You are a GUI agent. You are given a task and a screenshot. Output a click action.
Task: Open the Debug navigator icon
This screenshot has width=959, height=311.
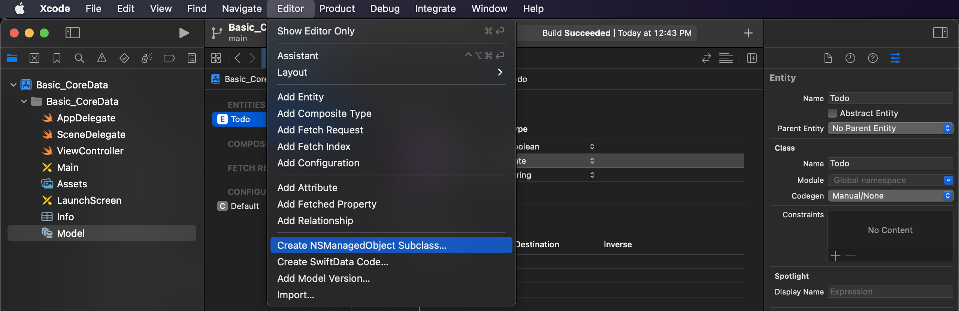point(146,58)
